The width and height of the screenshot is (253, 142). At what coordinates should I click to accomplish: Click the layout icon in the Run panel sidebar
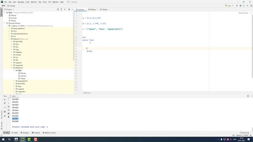[5, 112]
